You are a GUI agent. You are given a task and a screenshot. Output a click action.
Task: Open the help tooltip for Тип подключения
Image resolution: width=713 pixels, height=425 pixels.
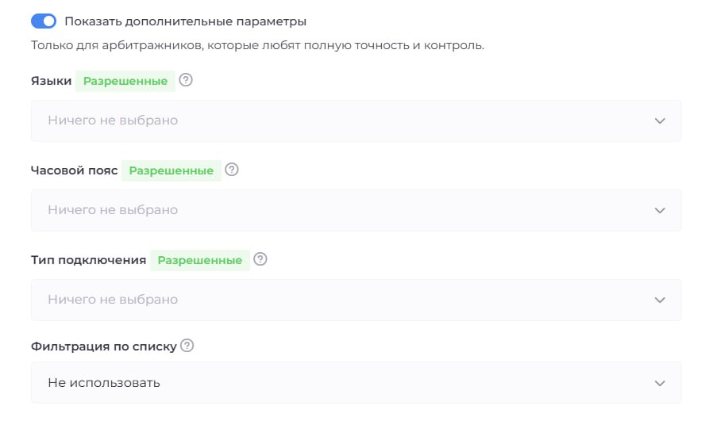(260, 259)
